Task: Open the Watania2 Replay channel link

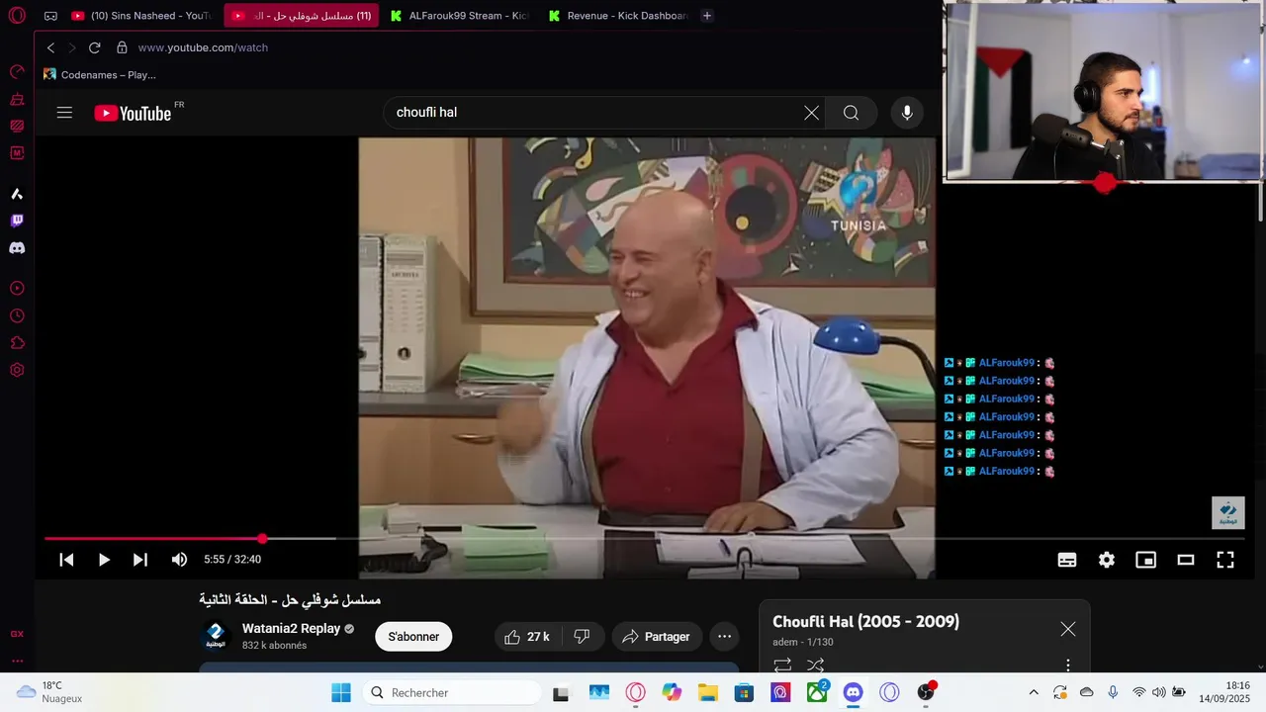Action: [x=291, y=629]
